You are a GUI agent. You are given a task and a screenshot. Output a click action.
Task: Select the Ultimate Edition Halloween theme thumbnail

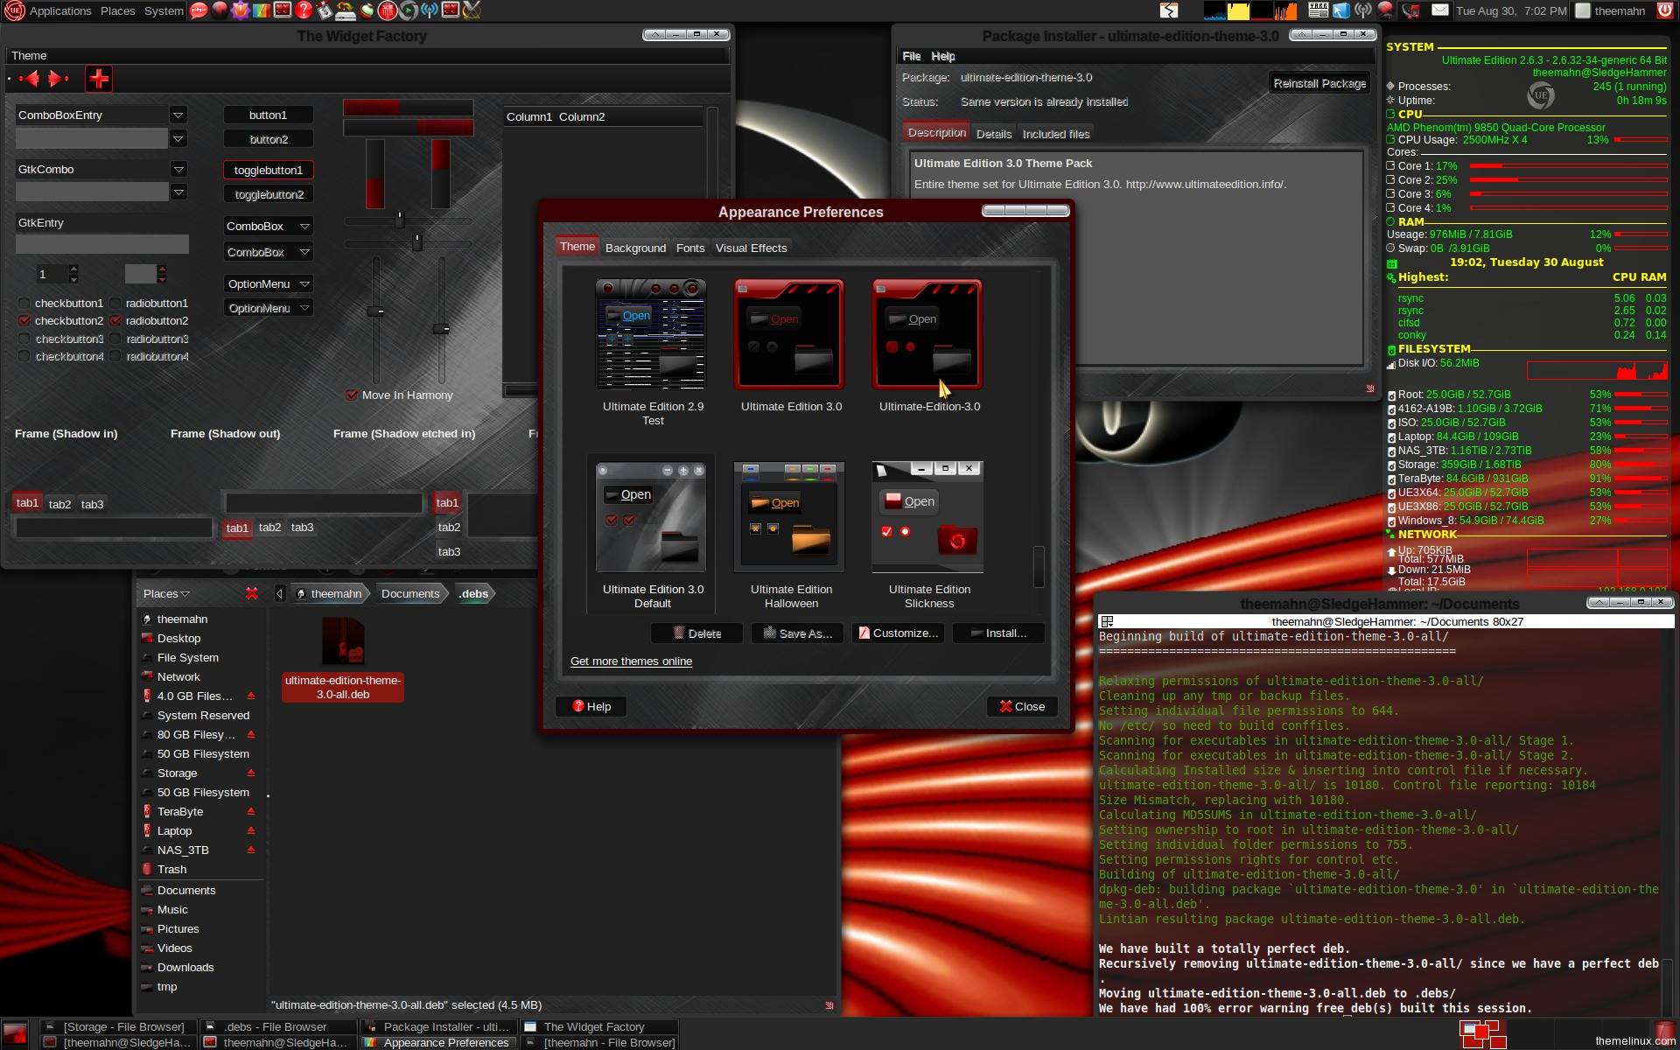790,516
